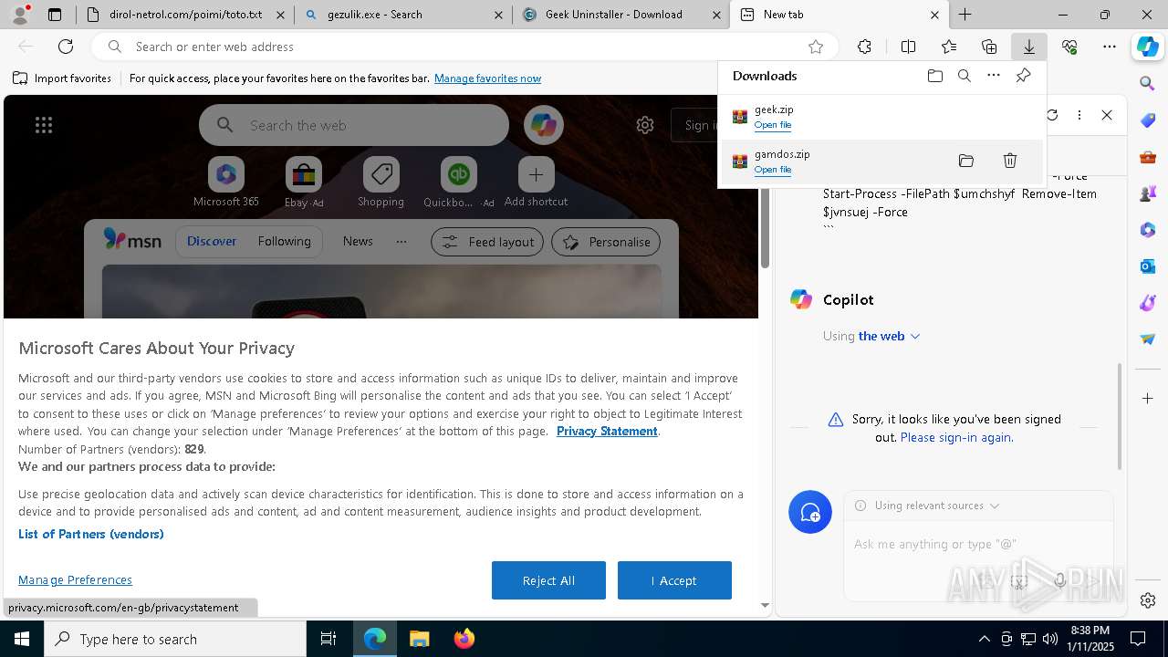Screen dimensions: 1168x657
Task: Close the Copilot pane
Action: [1107, 115]
